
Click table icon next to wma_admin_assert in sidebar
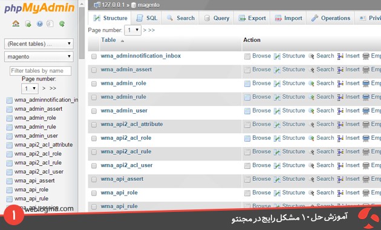pos(9,109)
